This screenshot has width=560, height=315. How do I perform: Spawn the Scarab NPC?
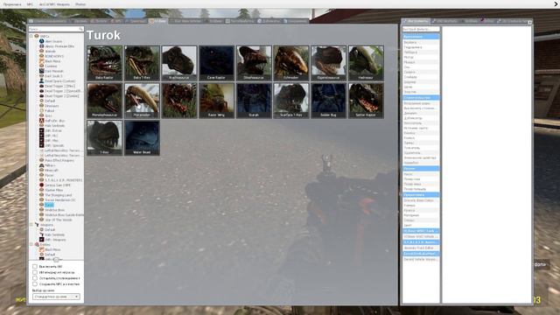point(254,101)
